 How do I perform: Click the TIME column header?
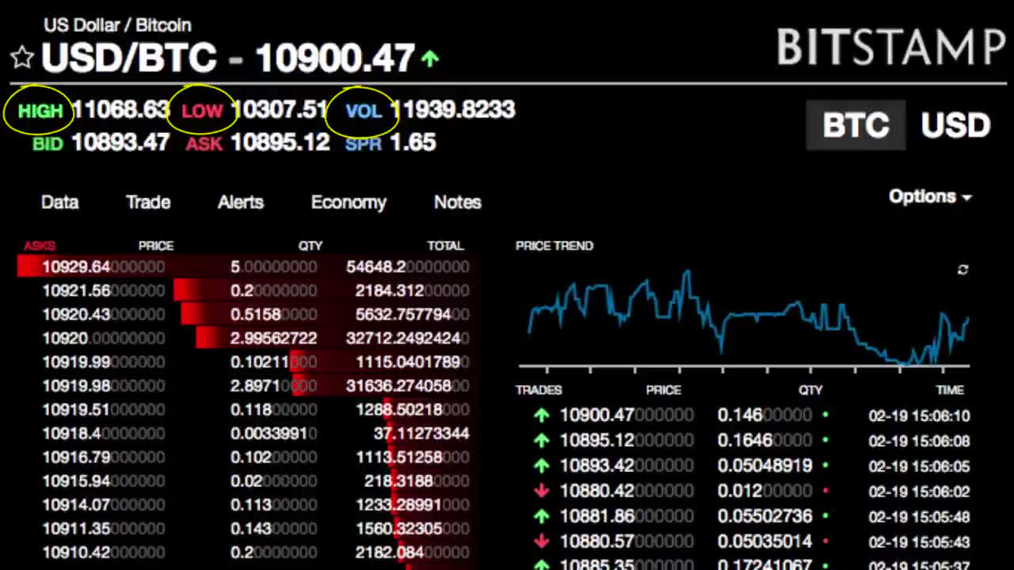951,389
